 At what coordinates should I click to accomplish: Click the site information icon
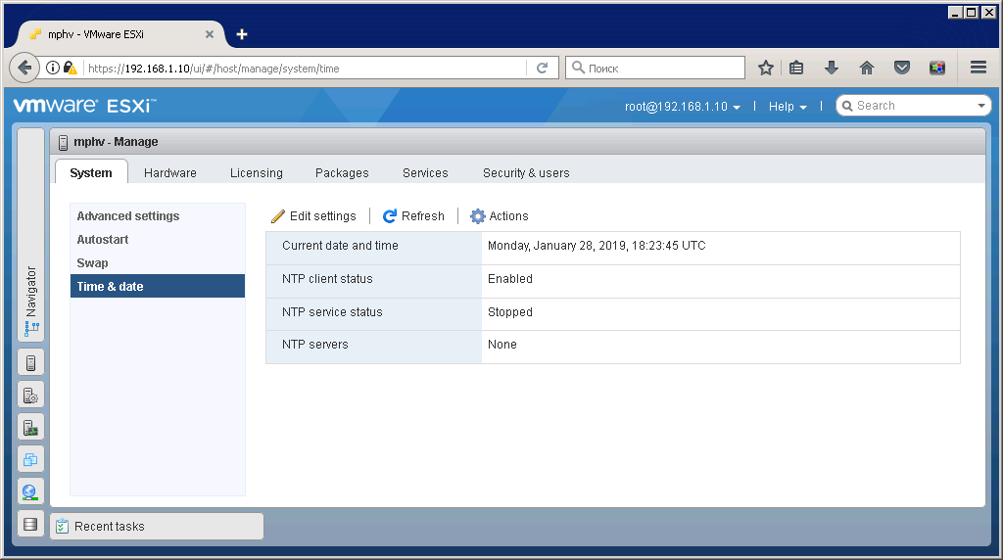53,68
